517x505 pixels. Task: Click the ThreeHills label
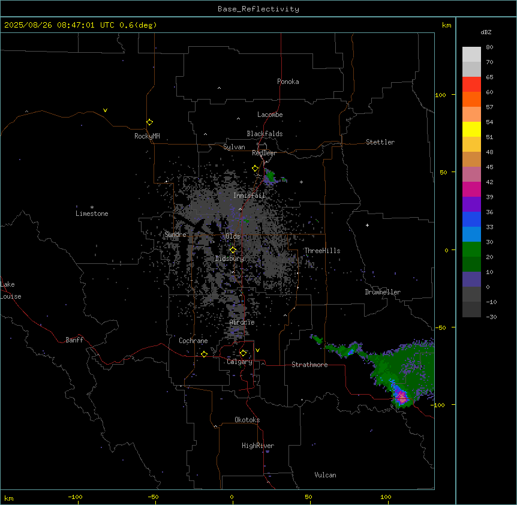click(x=322, y=251)
